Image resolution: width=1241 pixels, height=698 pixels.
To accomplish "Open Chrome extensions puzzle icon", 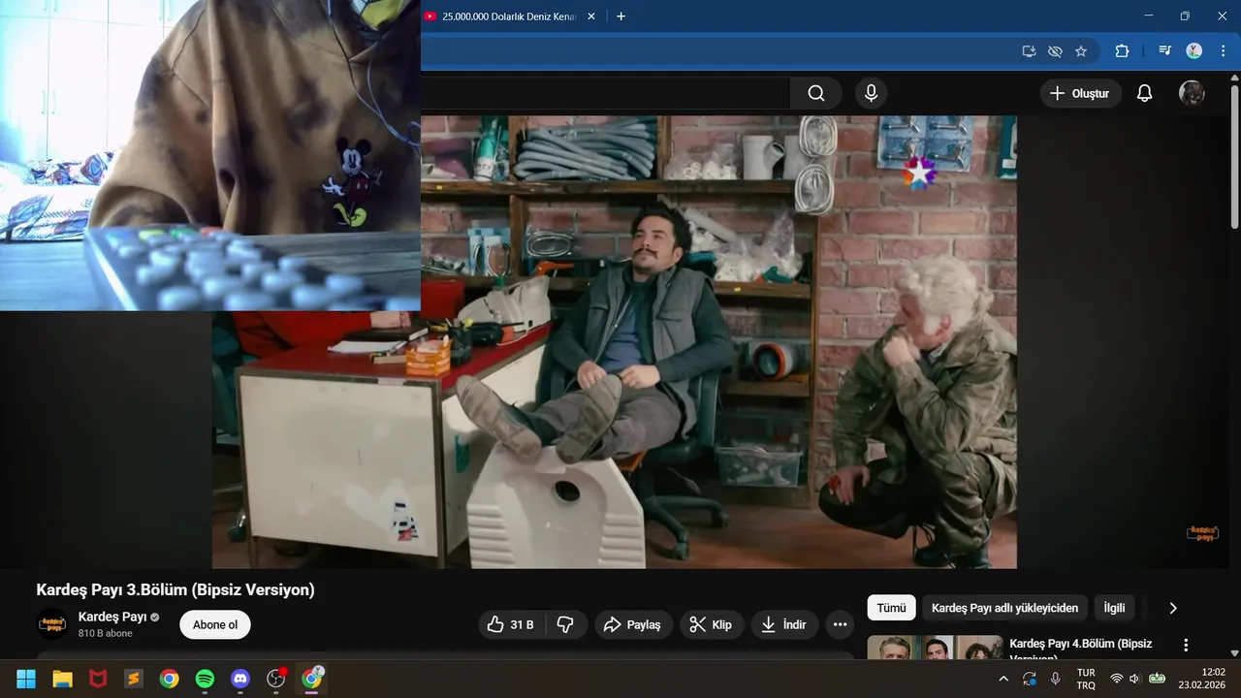I will (1123, 51).
